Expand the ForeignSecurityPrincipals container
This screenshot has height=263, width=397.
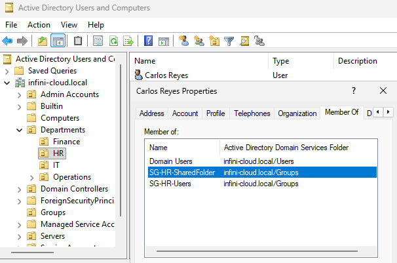click(x=20, y=201)
